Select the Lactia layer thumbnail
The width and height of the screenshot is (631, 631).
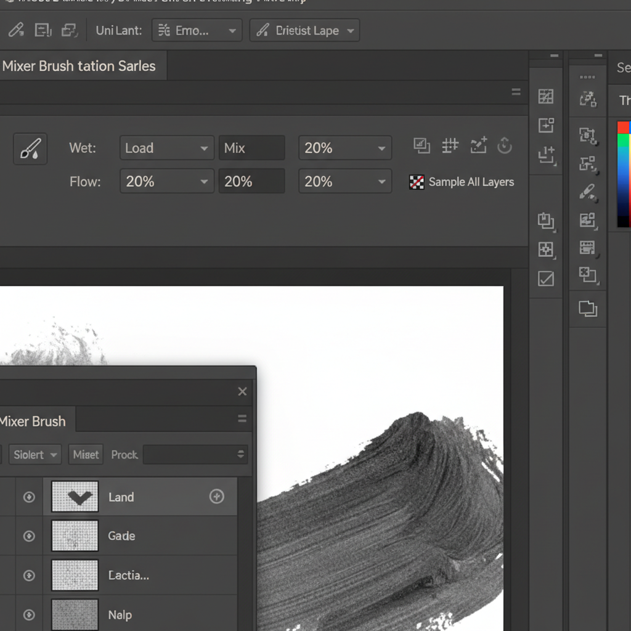click(75, 576)
